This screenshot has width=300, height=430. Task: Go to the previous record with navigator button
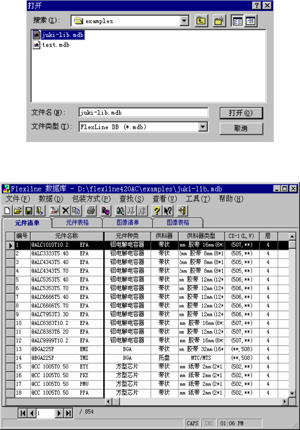(32, 413)
